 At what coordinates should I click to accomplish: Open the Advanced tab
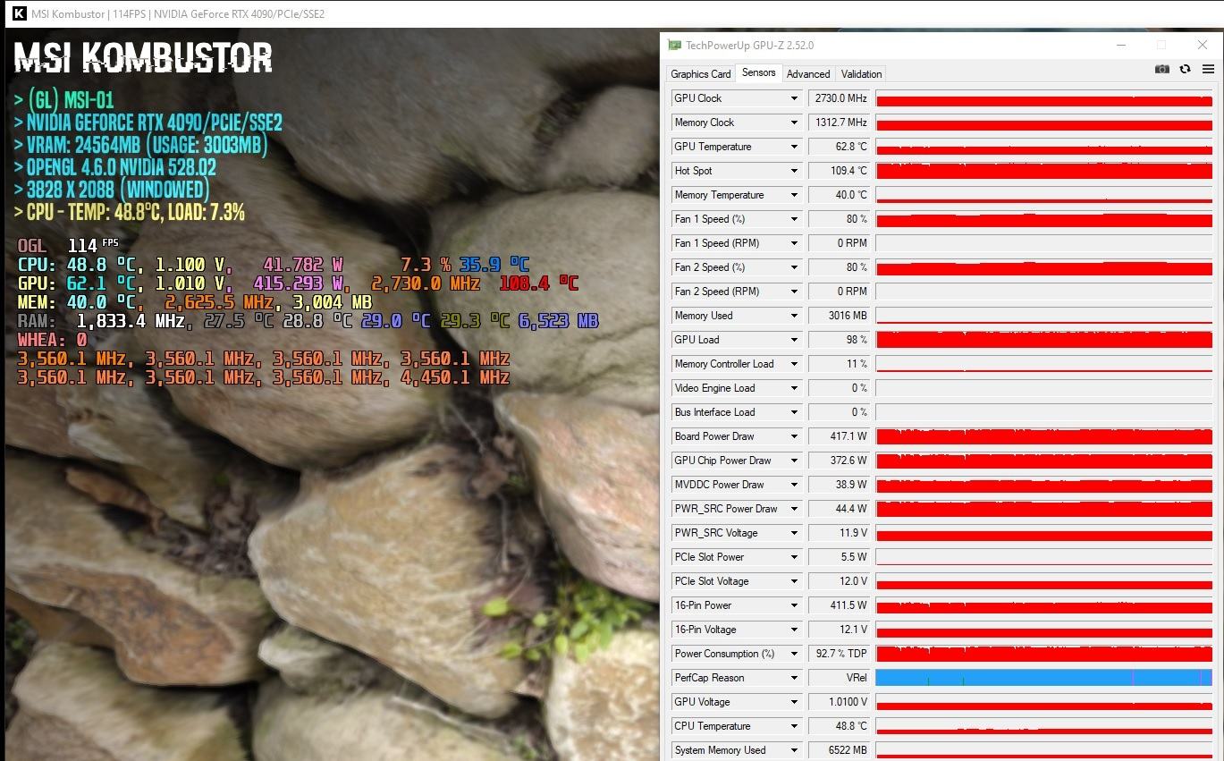tap(808, 74)
